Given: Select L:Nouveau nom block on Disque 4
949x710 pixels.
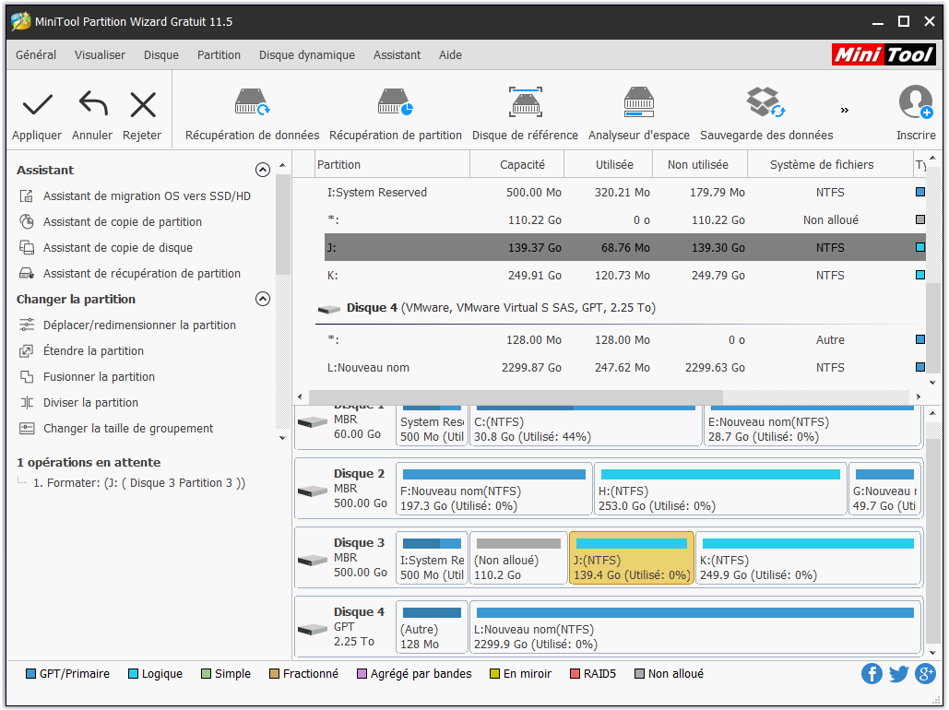Looking at the screenshot, I should click(695, 627).
